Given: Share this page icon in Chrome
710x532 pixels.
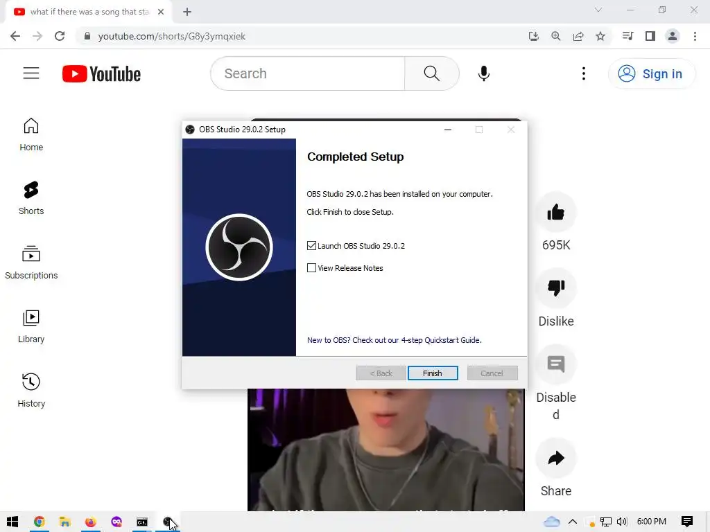Looking at the screenshot, I should point(578,36).
